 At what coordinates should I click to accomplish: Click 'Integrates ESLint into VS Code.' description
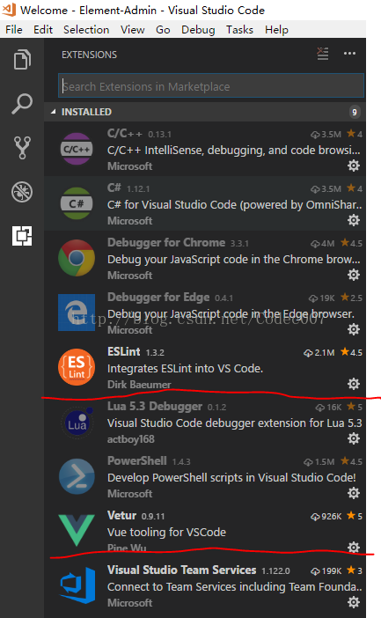[185, 369]
